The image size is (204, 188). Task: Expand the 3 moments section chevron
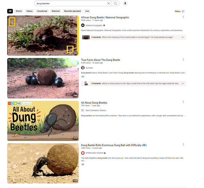tap(183, 84)
